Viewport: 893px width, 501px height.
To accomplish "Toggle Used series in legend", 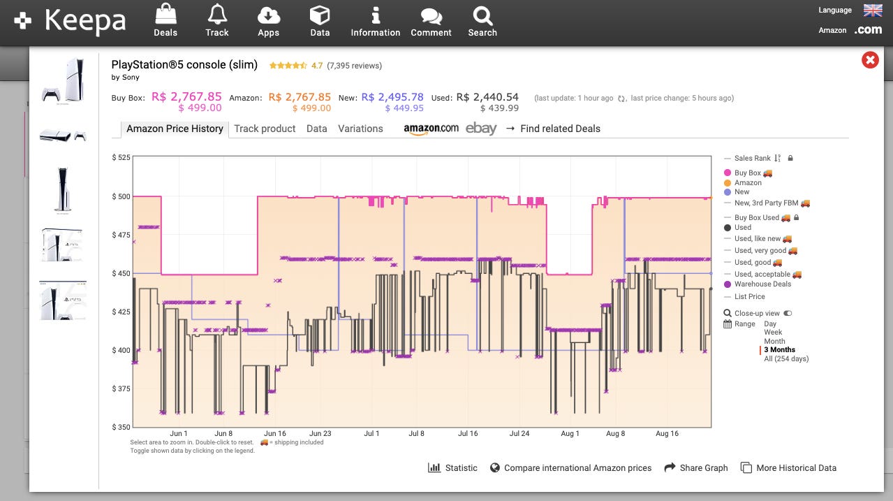I will pos(738,228).
